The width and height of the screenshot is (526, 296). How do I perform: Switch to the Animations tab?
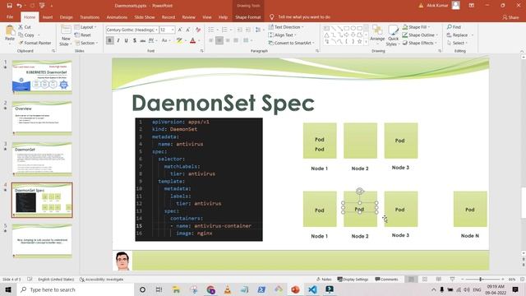coord(117,17)
